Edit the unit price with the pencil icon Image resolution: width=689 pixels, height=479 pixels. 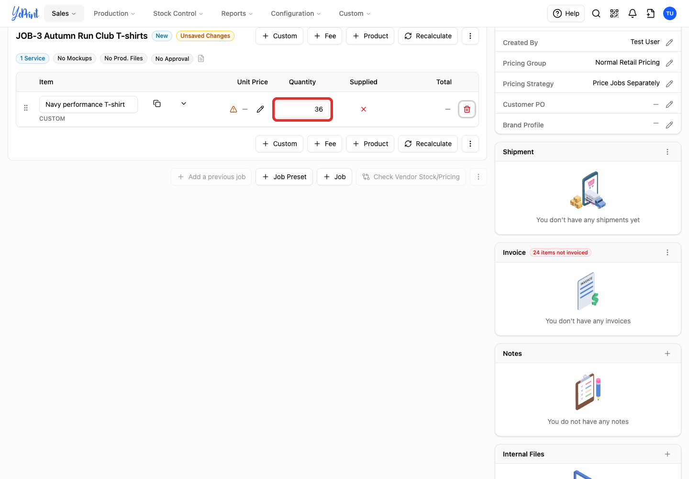pyautogui.click(x=260, y=109)
